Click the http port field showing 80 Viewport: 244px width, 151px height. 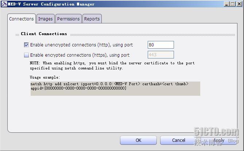(x=161, y=45)
